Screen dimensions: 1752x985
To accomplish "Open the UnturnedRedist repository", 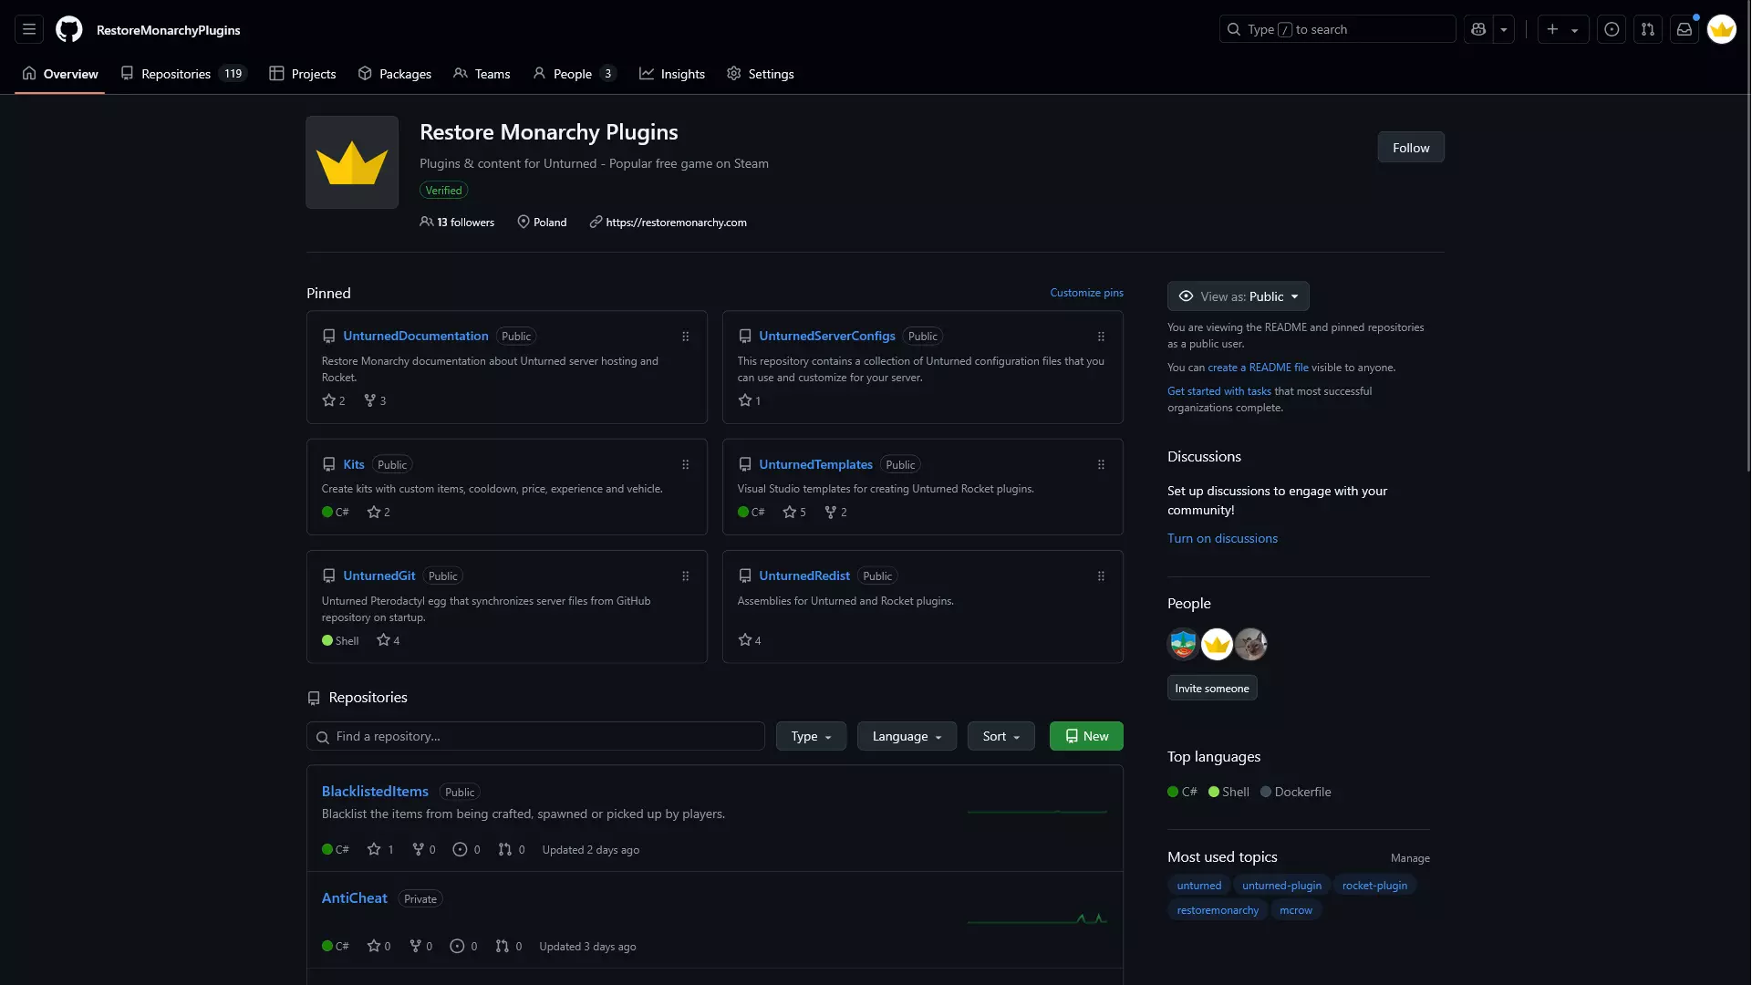I will pos(804,576).
